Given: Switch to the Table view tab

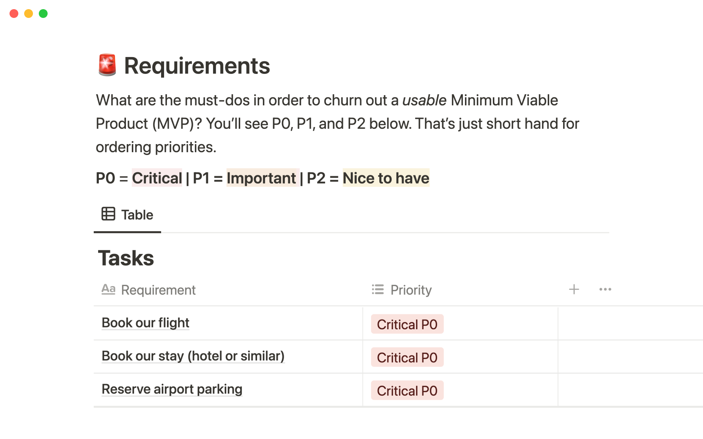Looking at the screenshot, I should click(x=127, y=215).
